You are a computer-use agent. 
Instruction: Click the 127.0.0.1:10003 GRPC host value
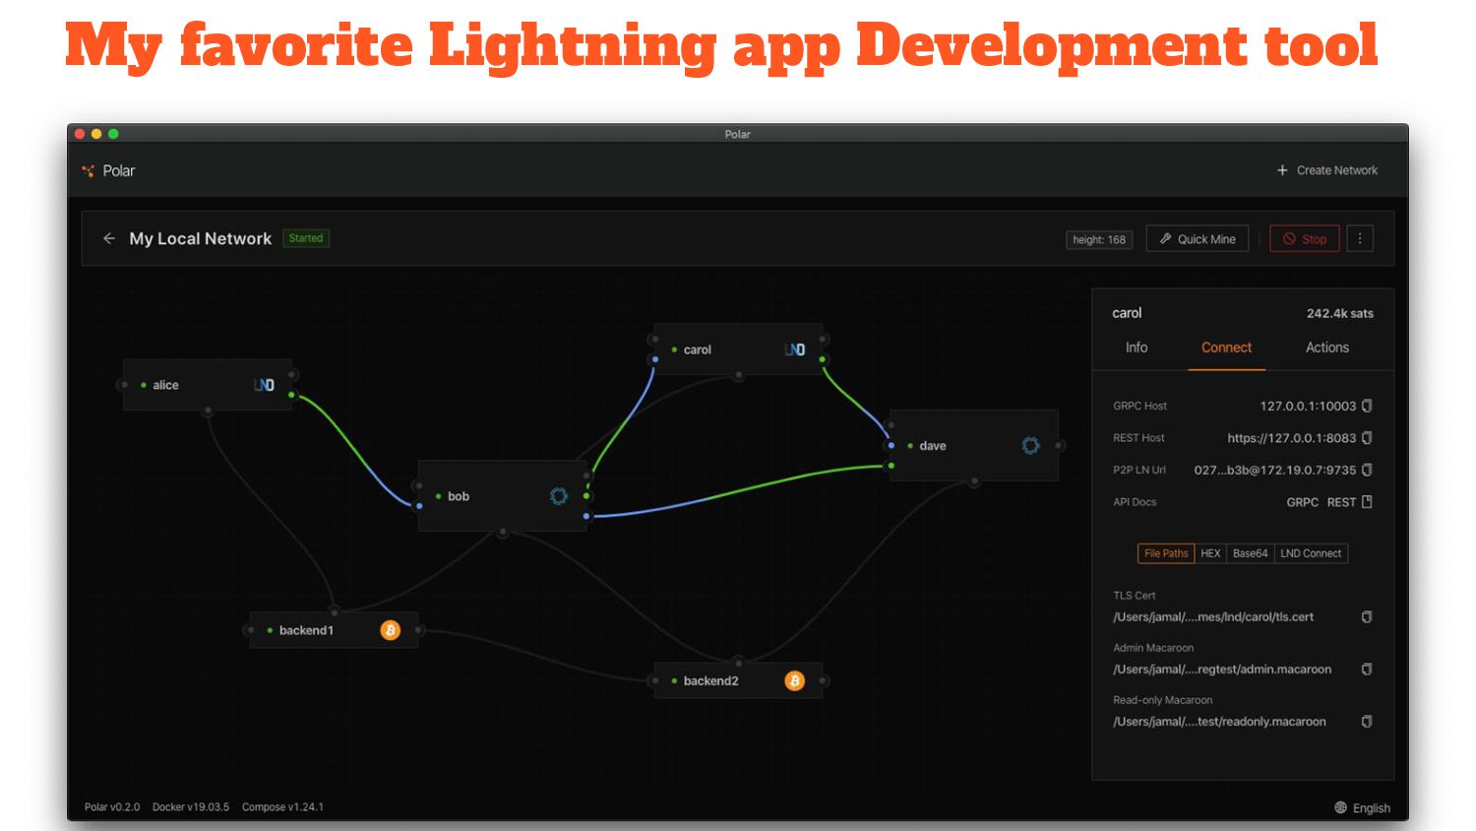coord(1308,406)
